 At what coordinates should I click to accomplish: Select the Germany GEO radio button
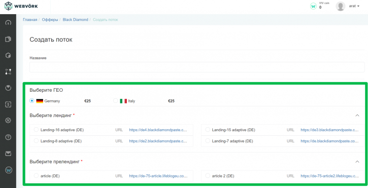[32, 101]
